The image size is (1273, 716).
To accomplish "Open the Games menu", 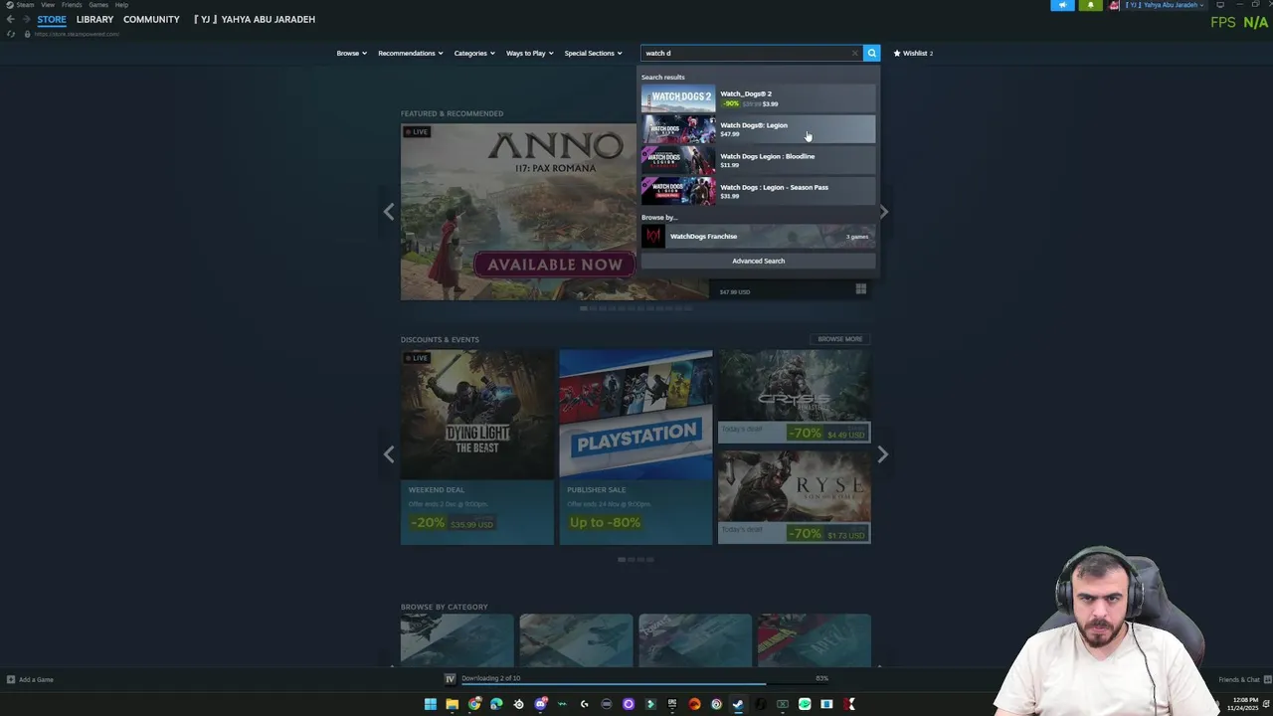I will pos(98,5).
